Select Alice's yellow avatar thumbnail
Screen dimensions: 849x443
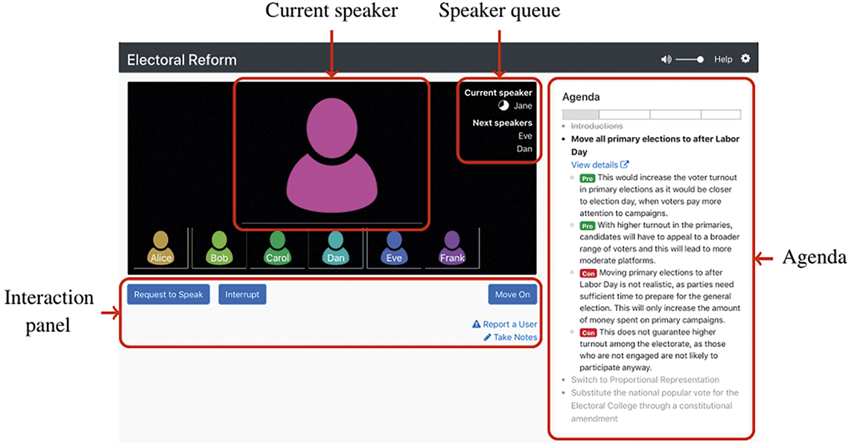click(161, 248)
